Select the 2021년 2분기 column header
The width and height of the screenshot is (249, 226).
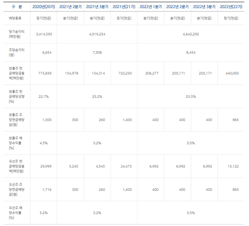click(70, 7)
